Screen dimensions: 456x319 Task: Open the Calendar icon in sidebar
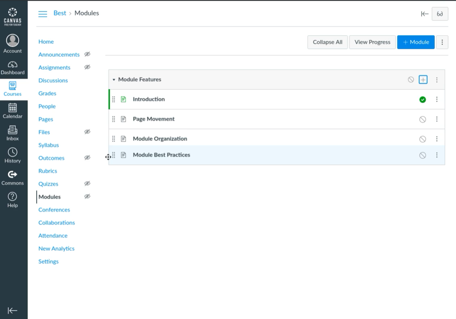pos(13,108)
